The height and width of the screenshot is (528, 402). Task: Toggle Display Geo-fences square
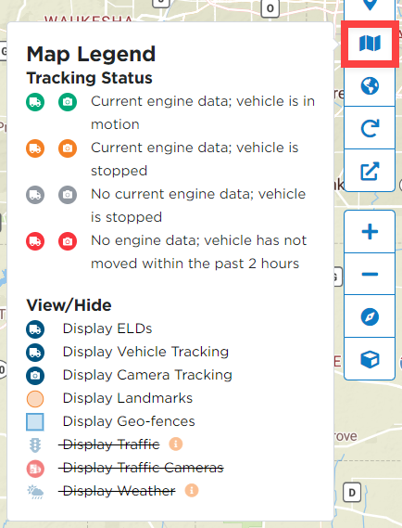click(x=35, y=422)
